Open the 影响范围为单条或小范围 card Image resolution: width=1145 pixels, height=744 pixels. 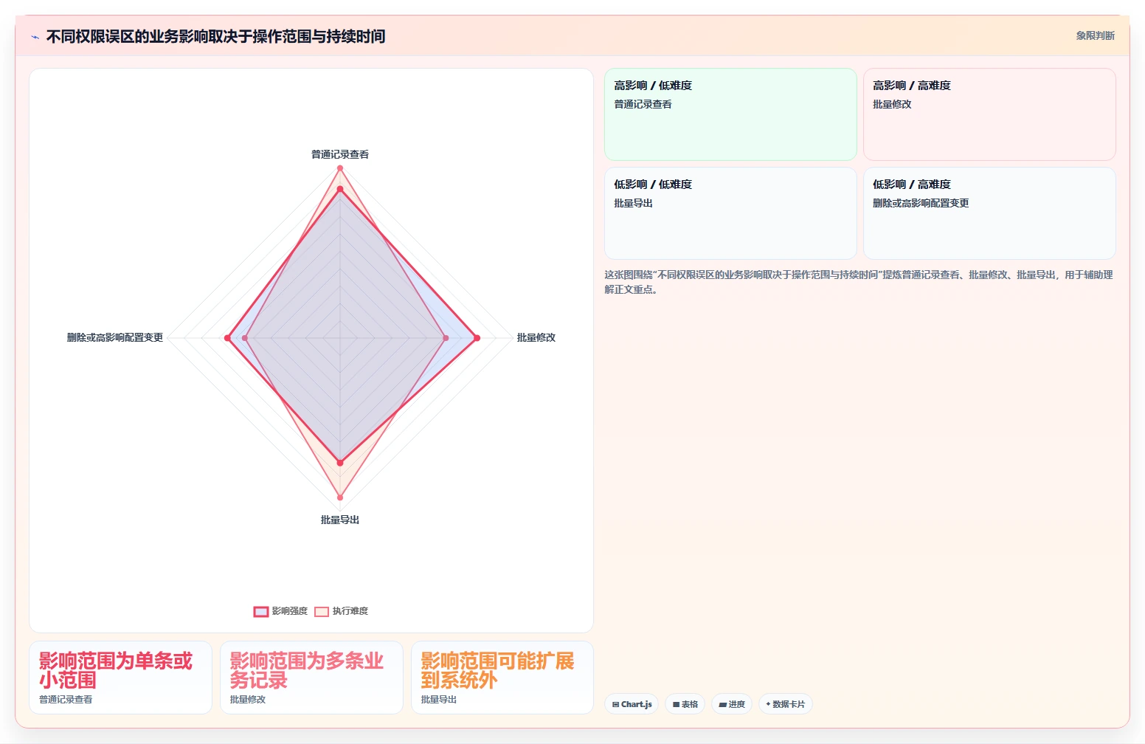click(120, 678)
